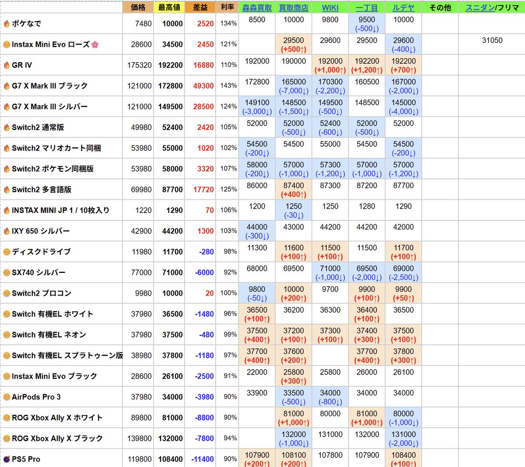525x467 pixels.
Task: Click the coin icon beside Instax Mini Evo ブラック
Action: point(7,376)
